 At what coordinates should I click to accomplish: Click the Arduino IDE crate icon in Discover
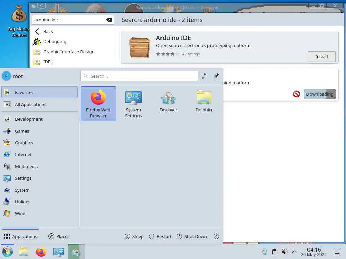point(140,48)
